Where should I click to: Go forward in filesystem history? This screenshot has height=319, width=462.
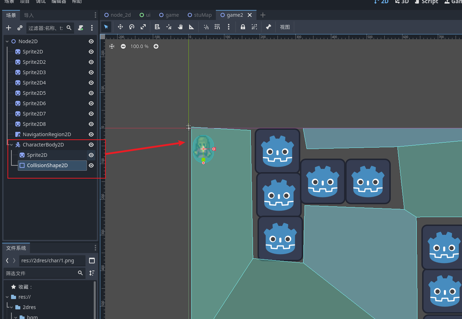(x=14, y=261)
